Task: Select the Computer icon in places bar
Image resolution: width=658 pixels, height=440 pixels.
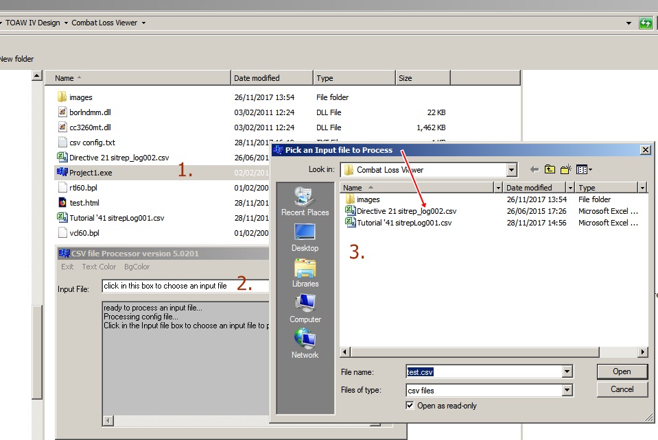Action: point(305,309)
